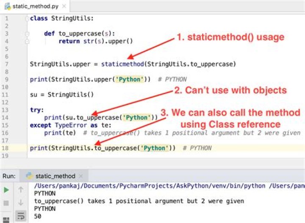The width and height of the screenshot is (305, 223).
Task: Click the Python file icon on editor tab
Action: click(7, 7)
